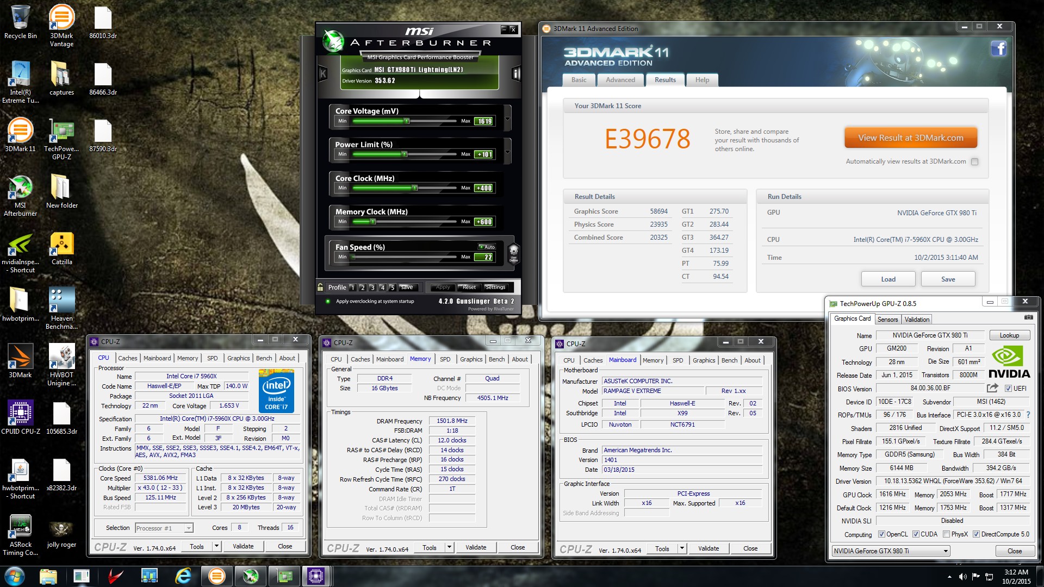The image size is (1044, 587).
Task: Open File Explorer from the taskbar
Action: click(48, 576)
